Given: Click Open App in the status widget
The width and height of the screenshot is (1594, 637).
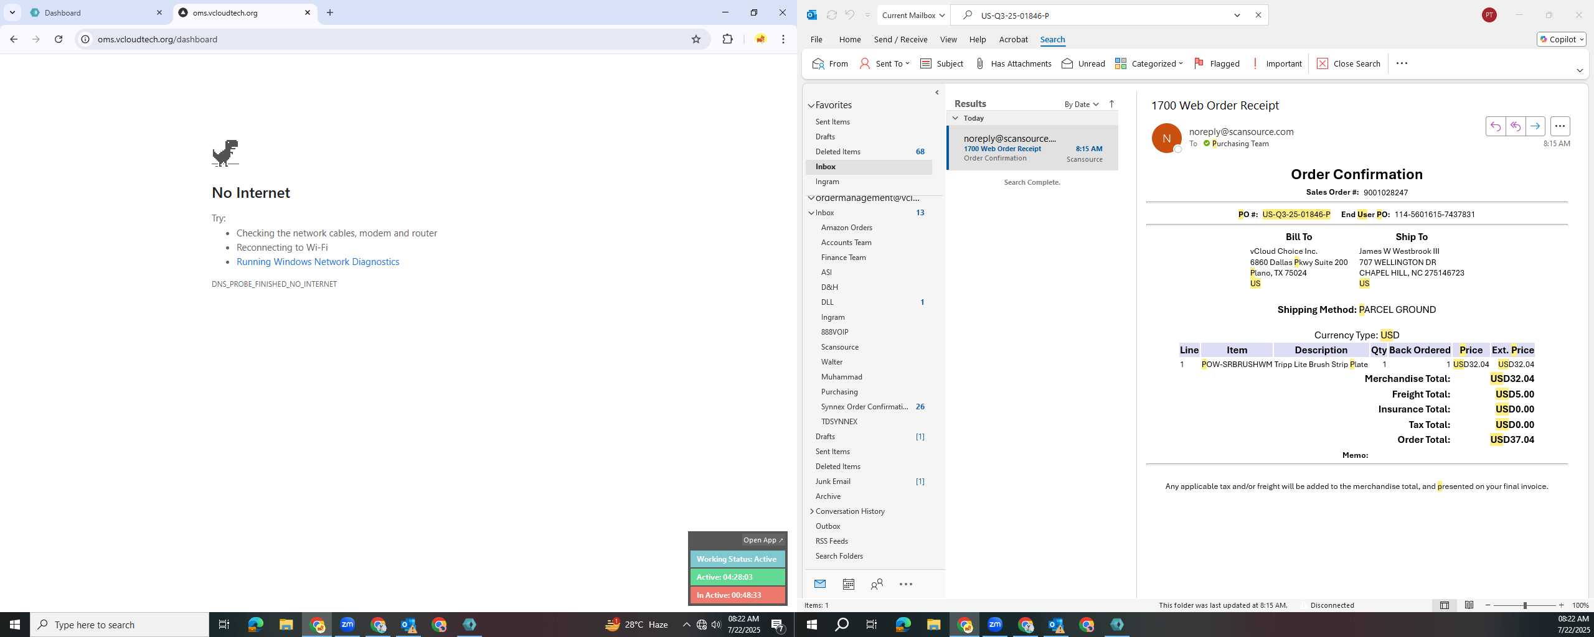Looking at the screenshot, I should point(763,540).
